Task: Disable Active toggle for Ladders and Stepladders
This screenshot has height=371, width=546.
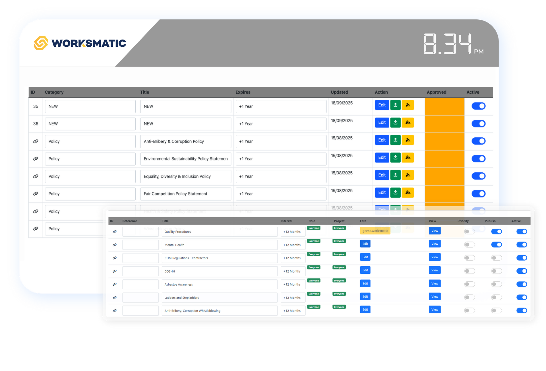Action: 522,297
